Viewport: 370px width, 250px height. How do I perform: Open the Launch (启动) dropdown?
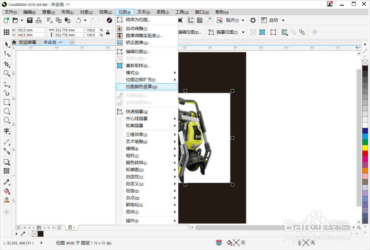pos(283,20)
